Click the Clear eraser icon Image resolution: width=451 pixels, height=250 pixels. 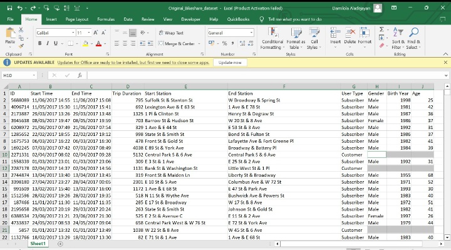point(381,46)
